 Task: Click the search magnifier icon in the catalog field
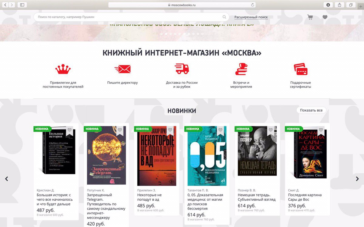pyautogui.click(x=224, y=17)
